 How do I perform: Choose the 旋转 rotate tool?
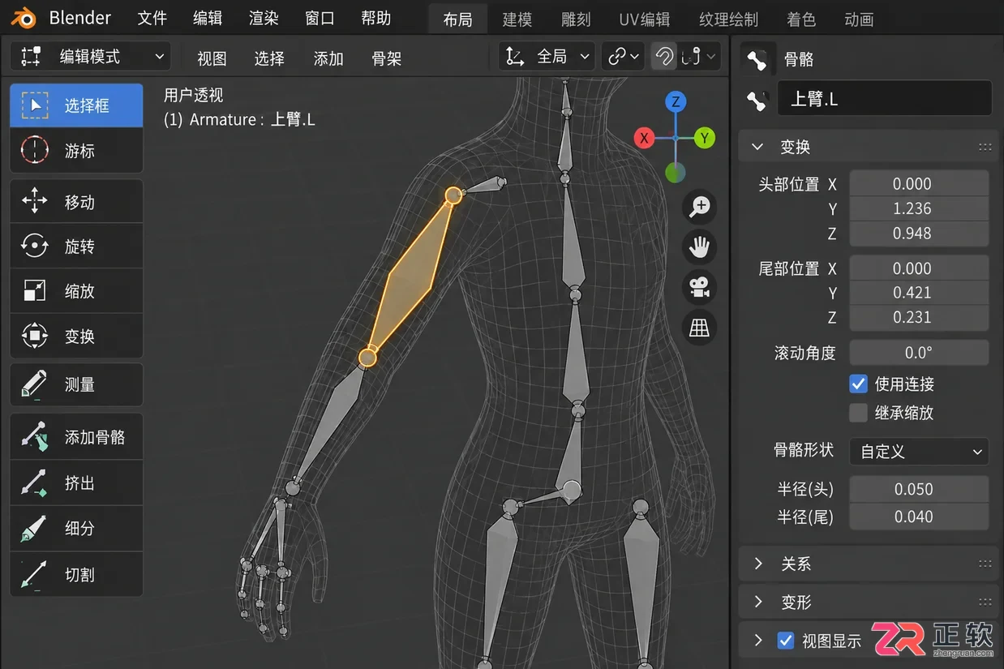coord(76,246)
